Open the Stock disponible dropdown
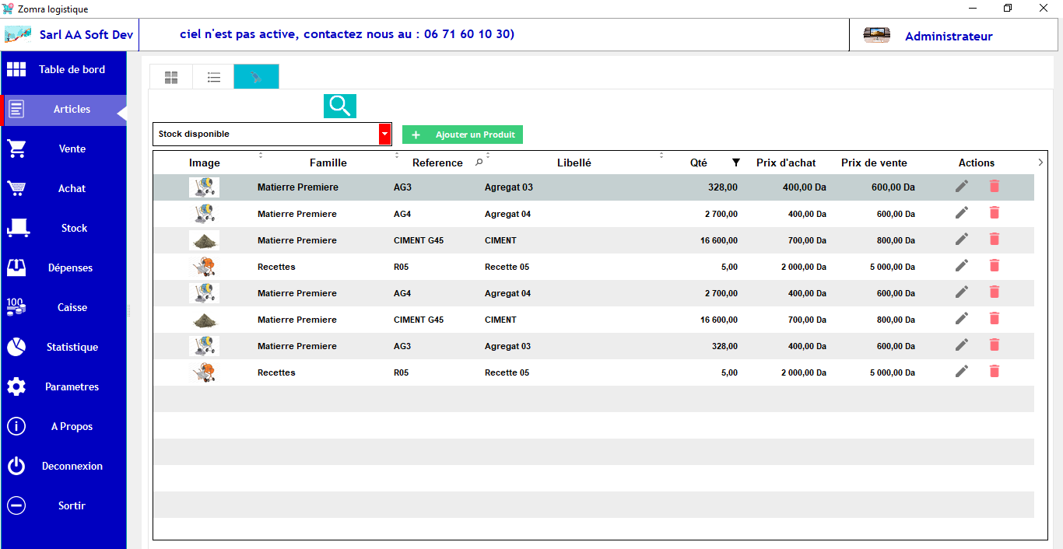This screenshot has width=1063, height=549. click(x=384, y=134)
